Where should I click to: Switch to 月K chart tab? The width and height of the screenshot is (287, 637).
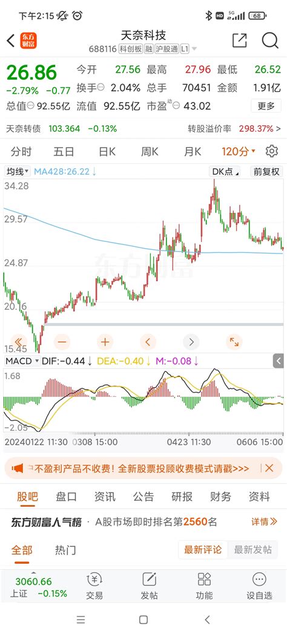193,151
